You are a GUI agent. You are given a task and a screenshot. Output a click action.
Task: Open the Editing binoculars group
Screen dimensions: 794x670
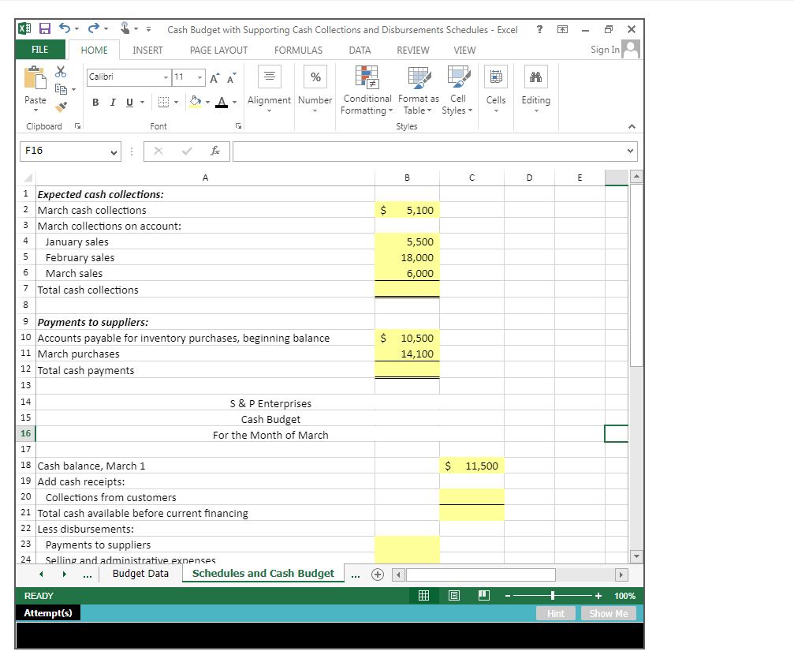coord(535,88)
